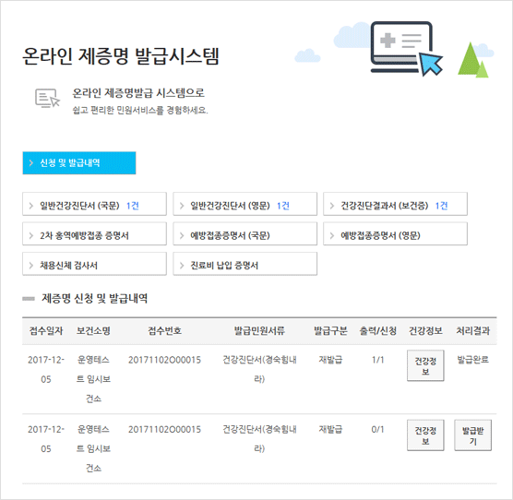Click the 발급구분 column header
Image resolution: width=513 pixels, height=500 pixels.
point(330,330)
